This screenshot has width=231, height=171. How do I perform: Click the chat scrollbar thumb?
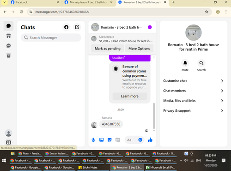pos(154,116)
